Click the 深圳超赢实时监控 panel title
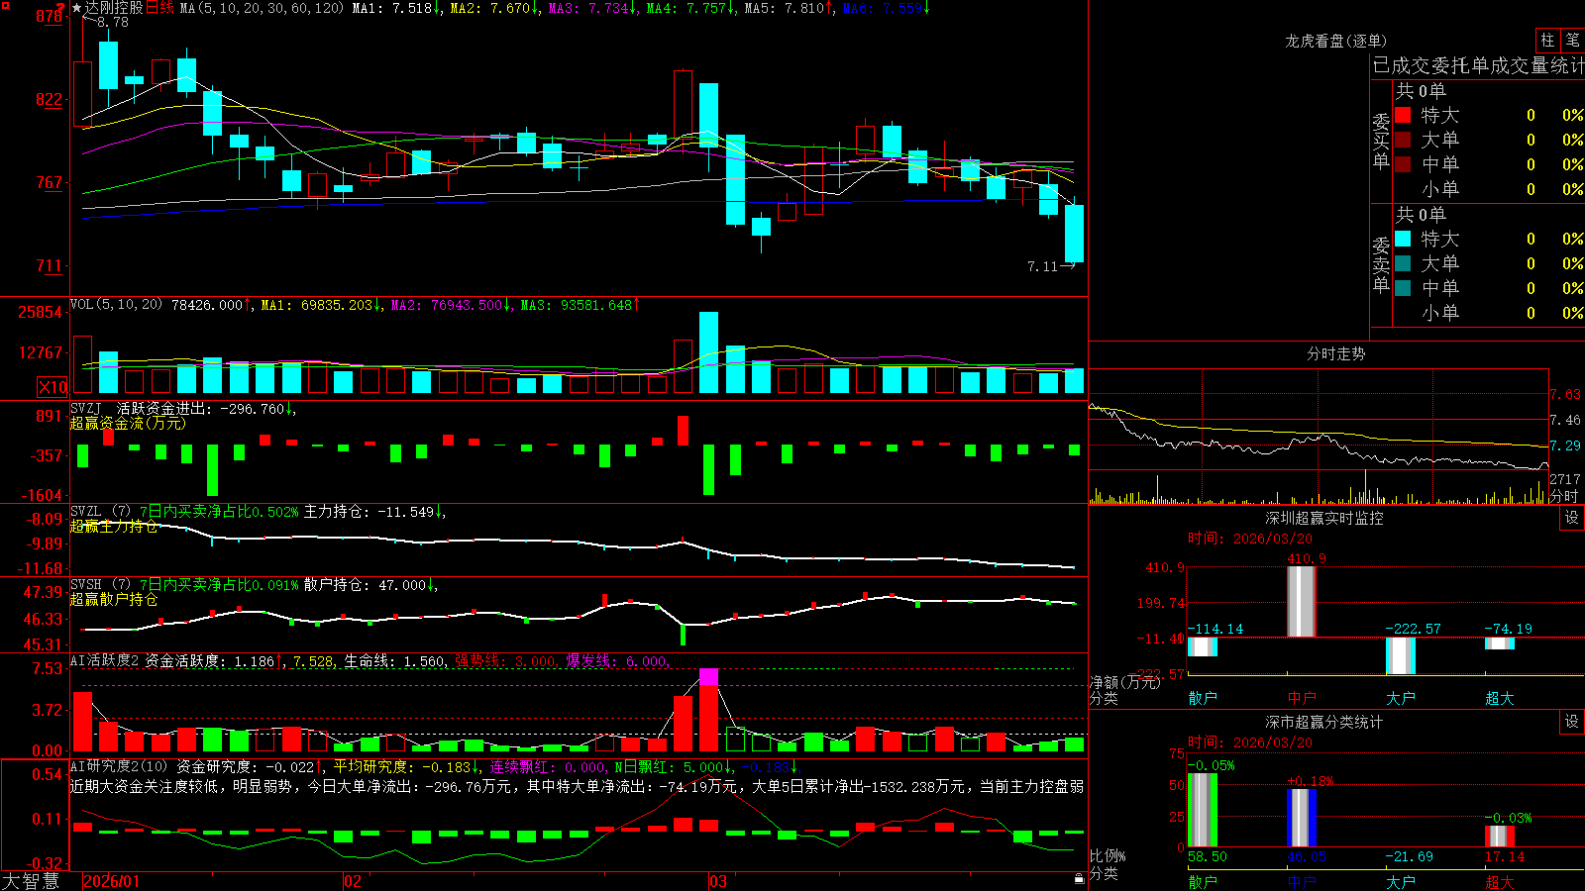The height and width of the screenshot is (891, 1585). tap(1323, 518)
